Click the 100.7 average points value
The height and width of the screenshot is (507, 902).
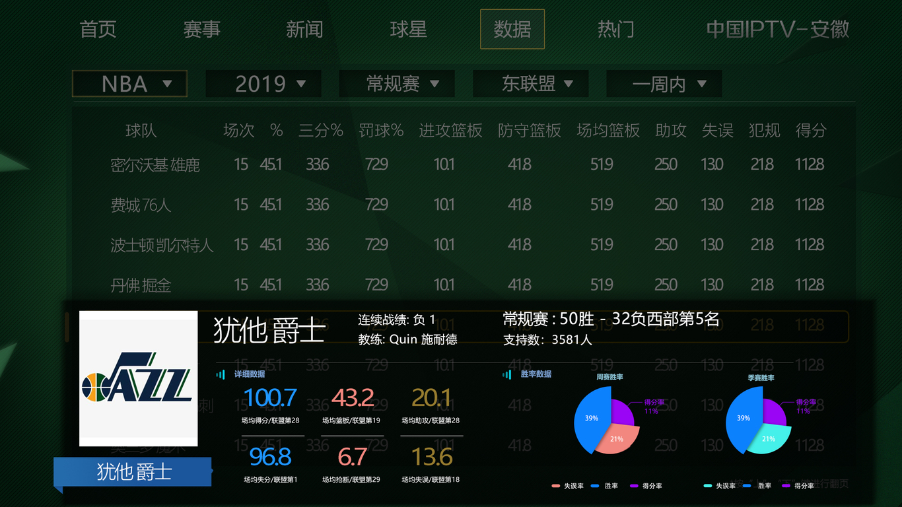[270, 398]
